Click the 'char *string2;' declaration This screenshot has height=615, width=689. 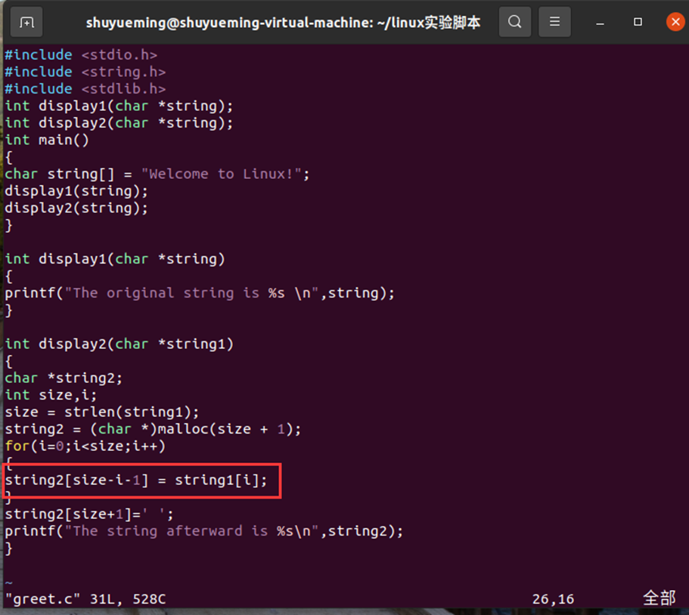[64, 379]
